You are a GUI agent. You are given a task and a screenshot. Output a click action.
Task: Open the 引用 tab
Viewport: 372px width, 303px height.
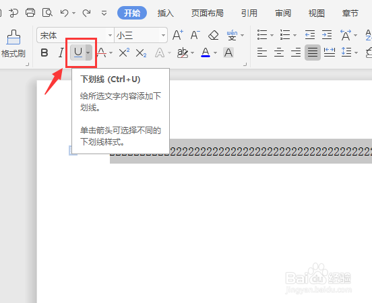point(249,13)
